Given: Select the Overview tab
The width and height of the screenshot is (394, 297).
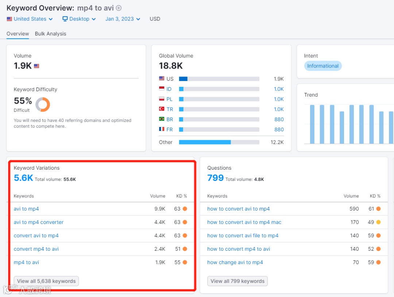Looking at the screenshot, I should 18,34.
